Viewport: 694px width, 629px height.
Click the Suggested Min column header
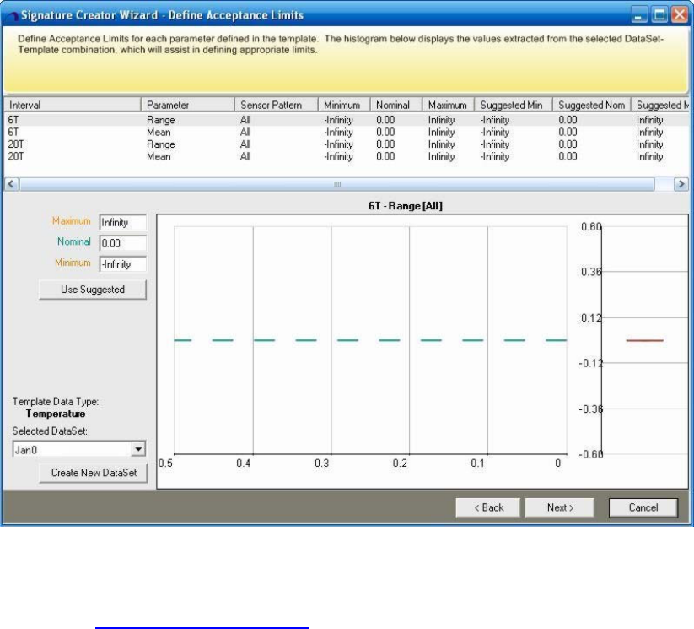pos(513,105)
